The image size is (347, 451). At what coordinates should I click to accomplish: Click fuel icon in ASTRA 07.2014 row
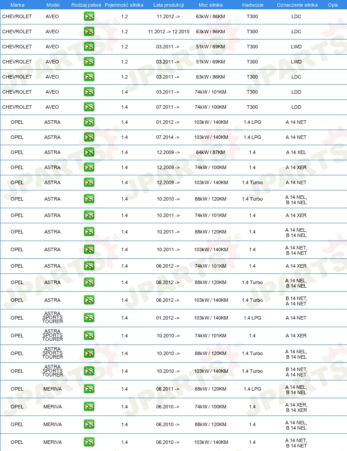pyautogui.click(x=89, y=137)
